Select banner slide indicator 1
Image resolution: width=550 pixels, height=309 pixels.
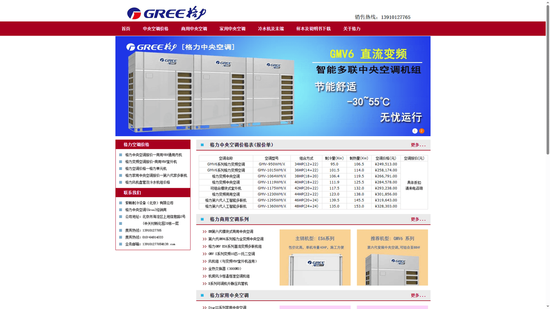click(x=415, y=131)
